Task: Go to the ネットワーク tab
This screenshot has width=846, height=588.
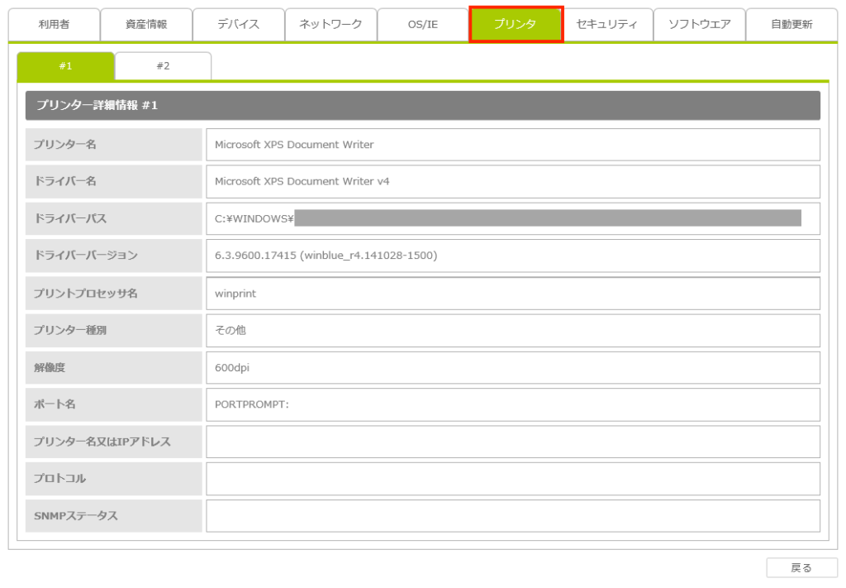Action: (330, 25)
